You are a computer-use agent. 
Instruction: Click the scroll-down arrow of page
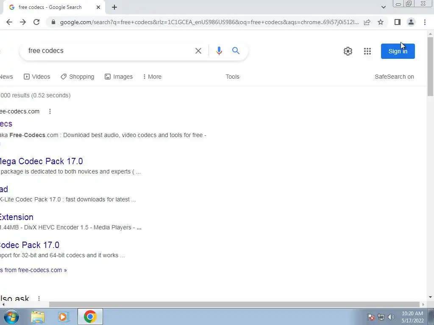(430, 297)
